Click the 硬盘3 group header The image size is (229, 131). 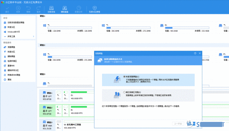pyautogui.click(x=43, y=74)
